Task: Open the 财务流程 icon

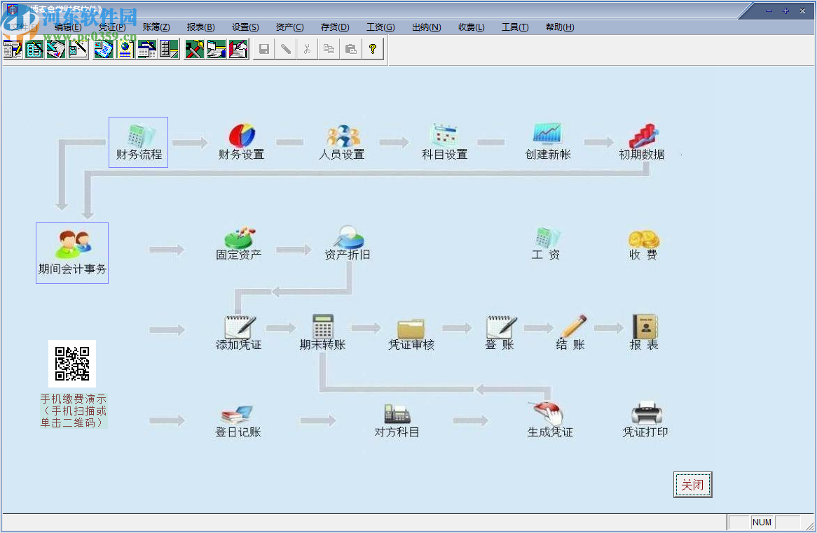Action: click(x=139, y=142)
